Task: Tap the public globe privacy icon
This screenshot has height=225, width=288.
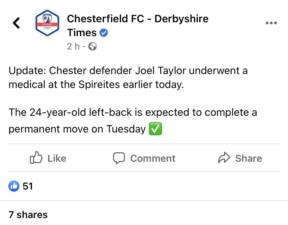Action: [93, 46]
